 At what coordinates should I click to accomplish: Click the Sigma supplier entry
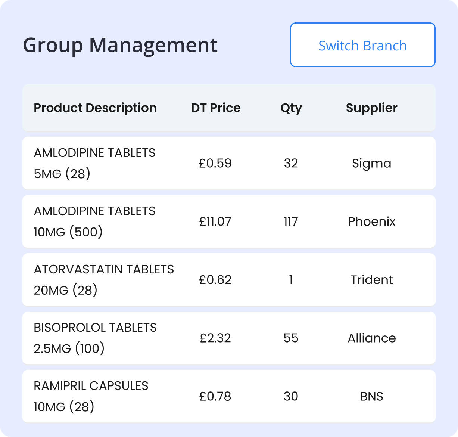coord(372,163)
